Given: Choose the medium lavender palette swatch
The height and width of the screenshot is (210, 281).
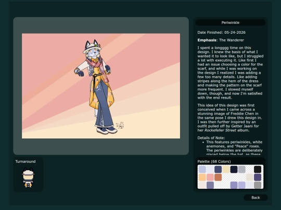Looking at the screenshot, I should pyautogui.click(x=234, y=185).
